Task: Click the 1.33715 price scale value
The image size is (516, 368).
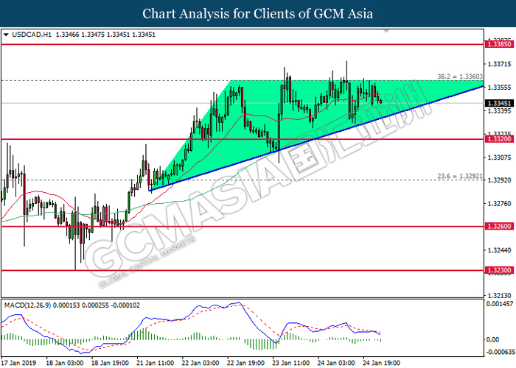Action: pos(500,64)
